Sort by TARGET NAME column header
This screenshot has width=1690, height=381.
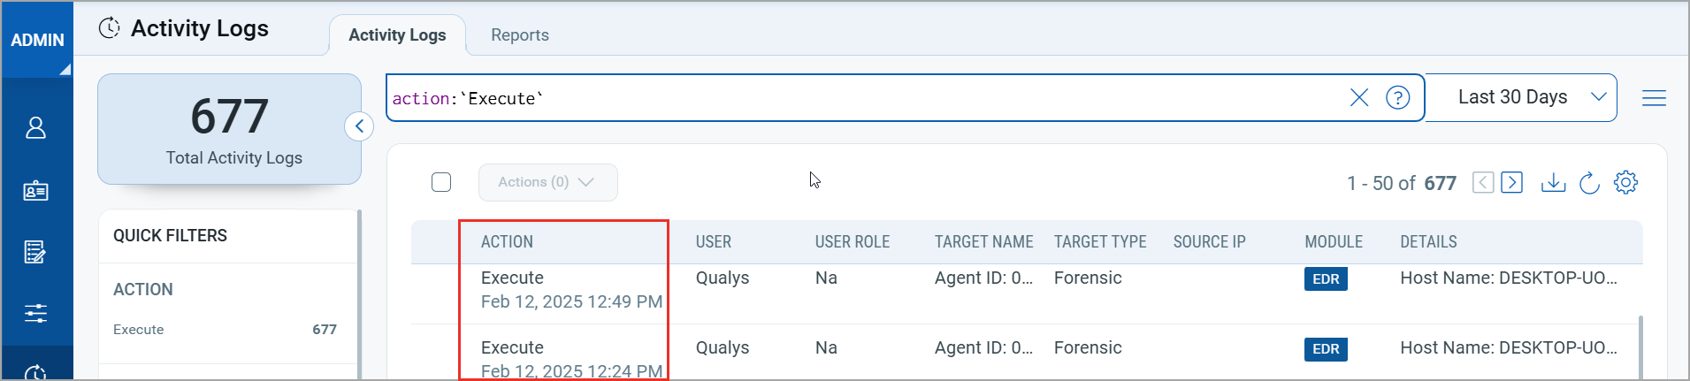(983, 242)
